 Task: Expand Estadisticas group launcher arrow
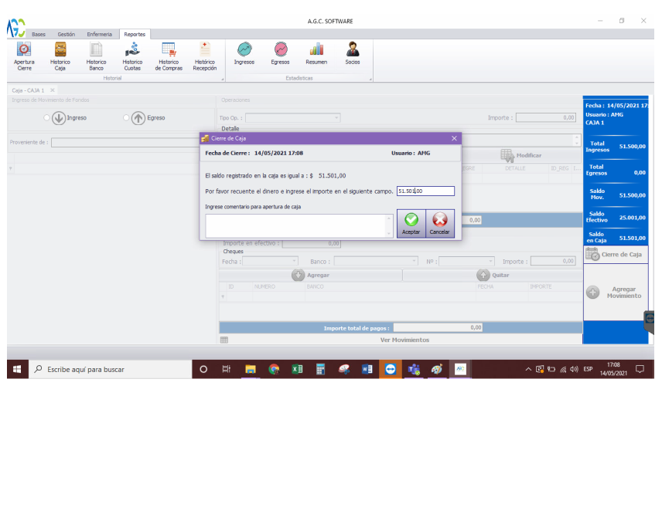(370, 79)
